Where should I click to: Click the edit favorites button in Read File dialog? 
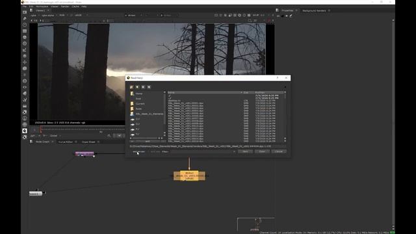(x=148, y=142)
